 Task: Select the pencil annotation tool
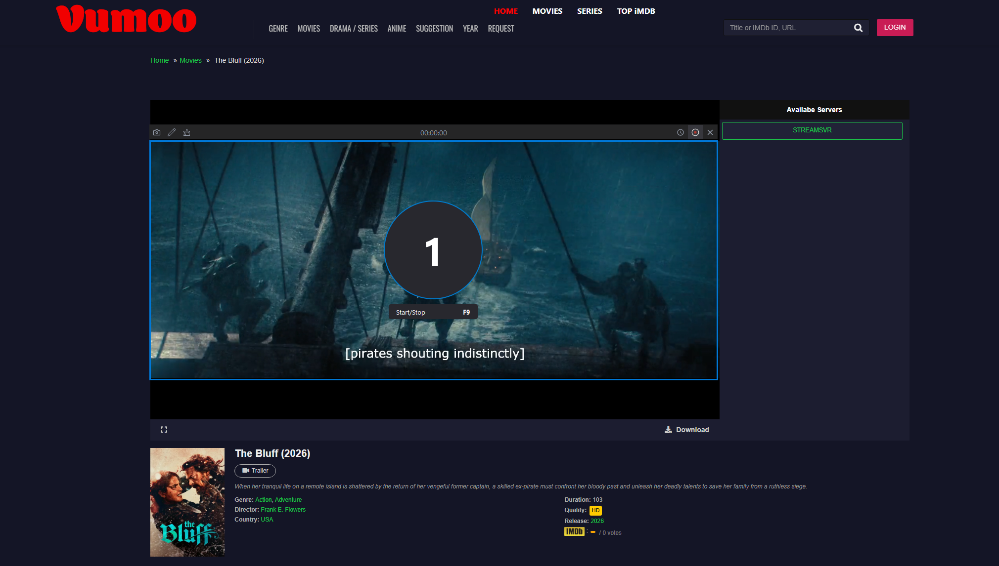(x=172, y=132)
